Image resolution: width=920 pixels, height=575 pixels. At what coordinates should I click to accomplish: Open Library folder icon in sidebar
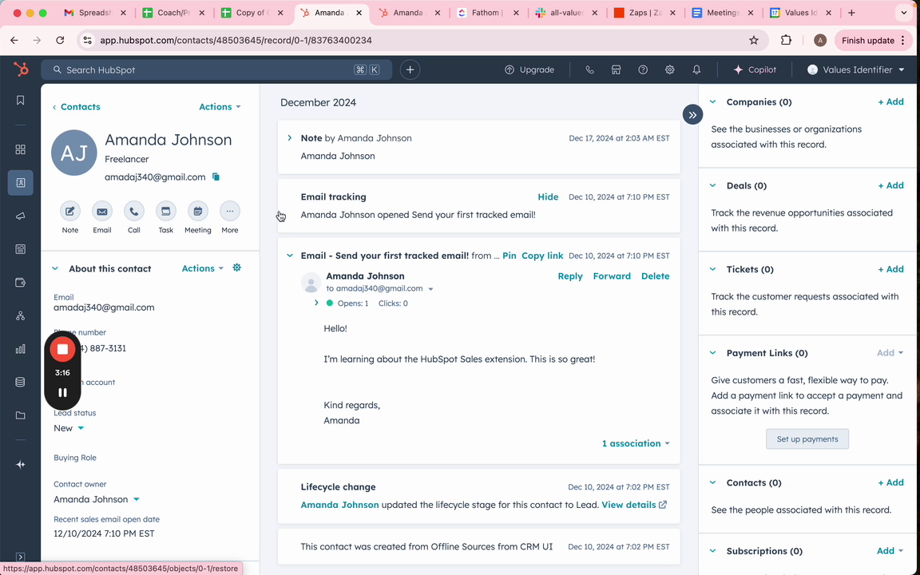click(x=21, y=415)
